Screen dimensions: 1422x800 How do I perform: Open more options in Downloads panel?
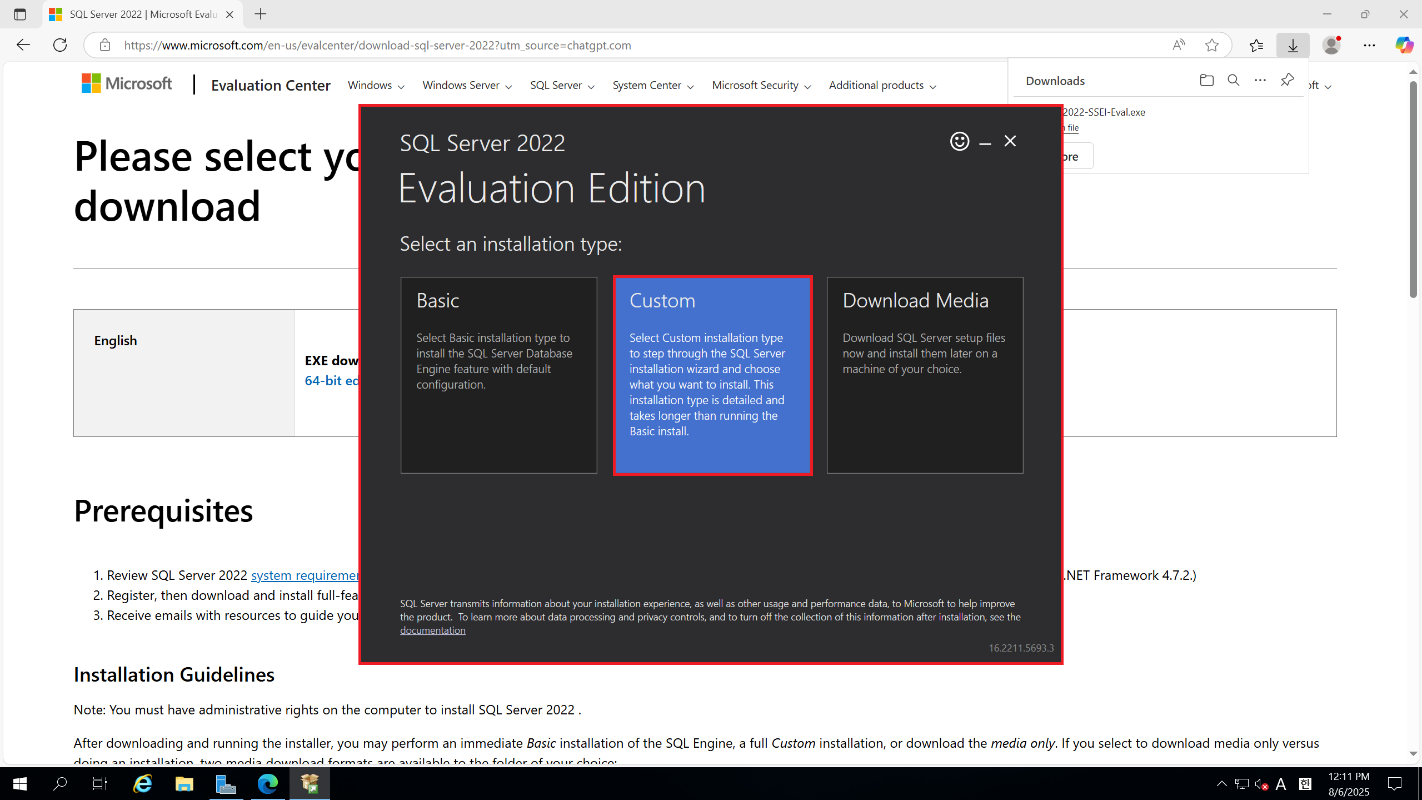point(1260,80)
